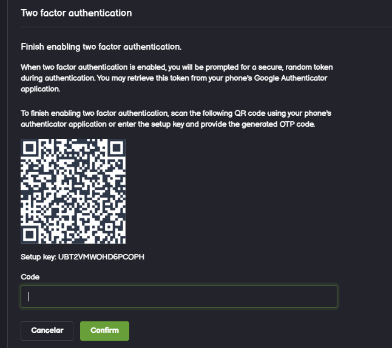Image resolution: width=392 pixels, height=348 pixels.
Task: Click the "Setup key:" label text
Action: [x=38, y=256]
